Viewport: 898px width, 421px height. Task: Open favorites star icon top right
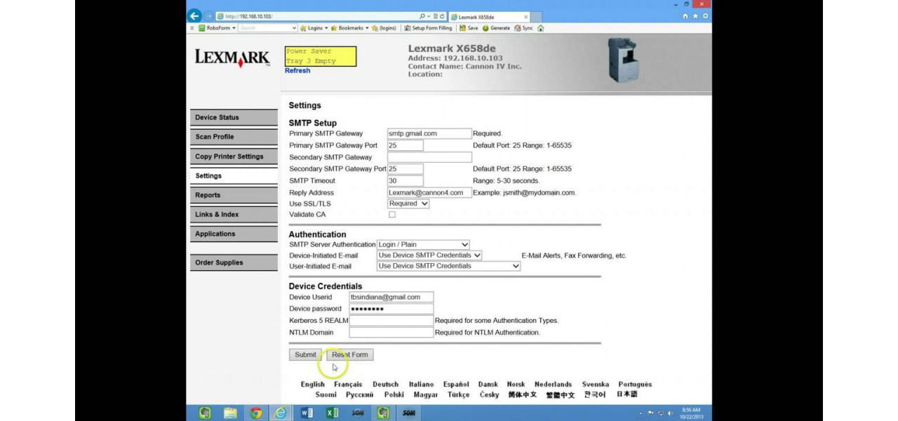pos(695,15)
